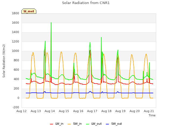Click the 1600 y-axis tick label

click(x=16, y=23)
